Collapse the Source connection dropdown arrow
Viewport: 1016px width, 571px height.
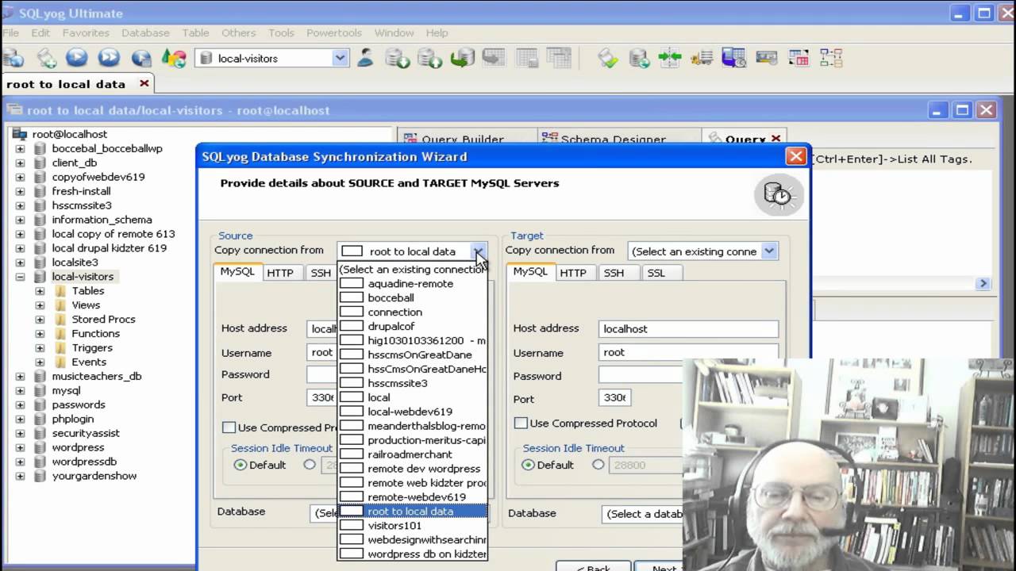(x=479, y=251)
